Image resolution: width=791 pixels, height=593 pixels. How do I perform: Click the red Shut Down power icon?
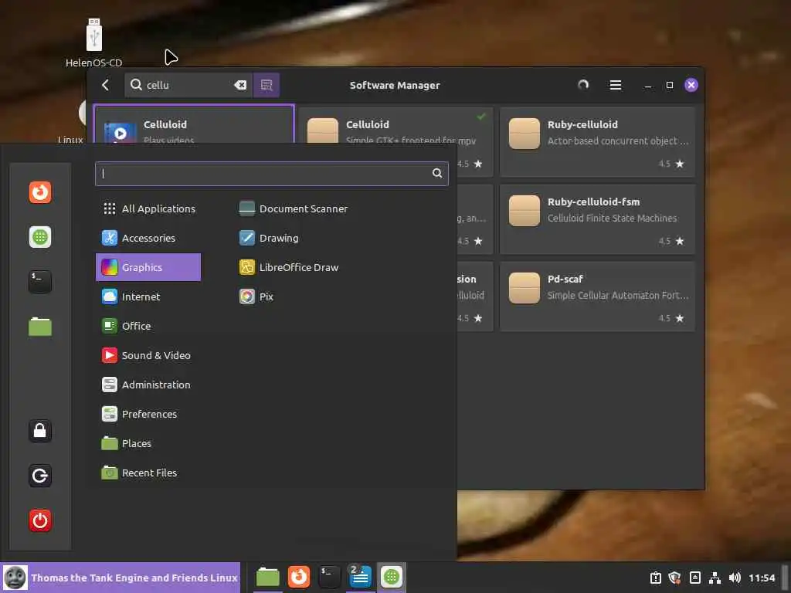[x=40, y=520]
